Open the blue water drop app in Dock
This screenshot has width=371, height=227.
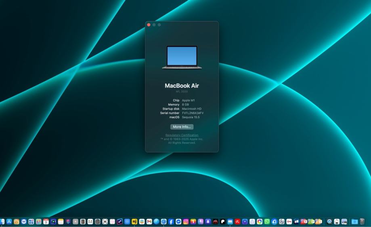(x=208, y=222)
